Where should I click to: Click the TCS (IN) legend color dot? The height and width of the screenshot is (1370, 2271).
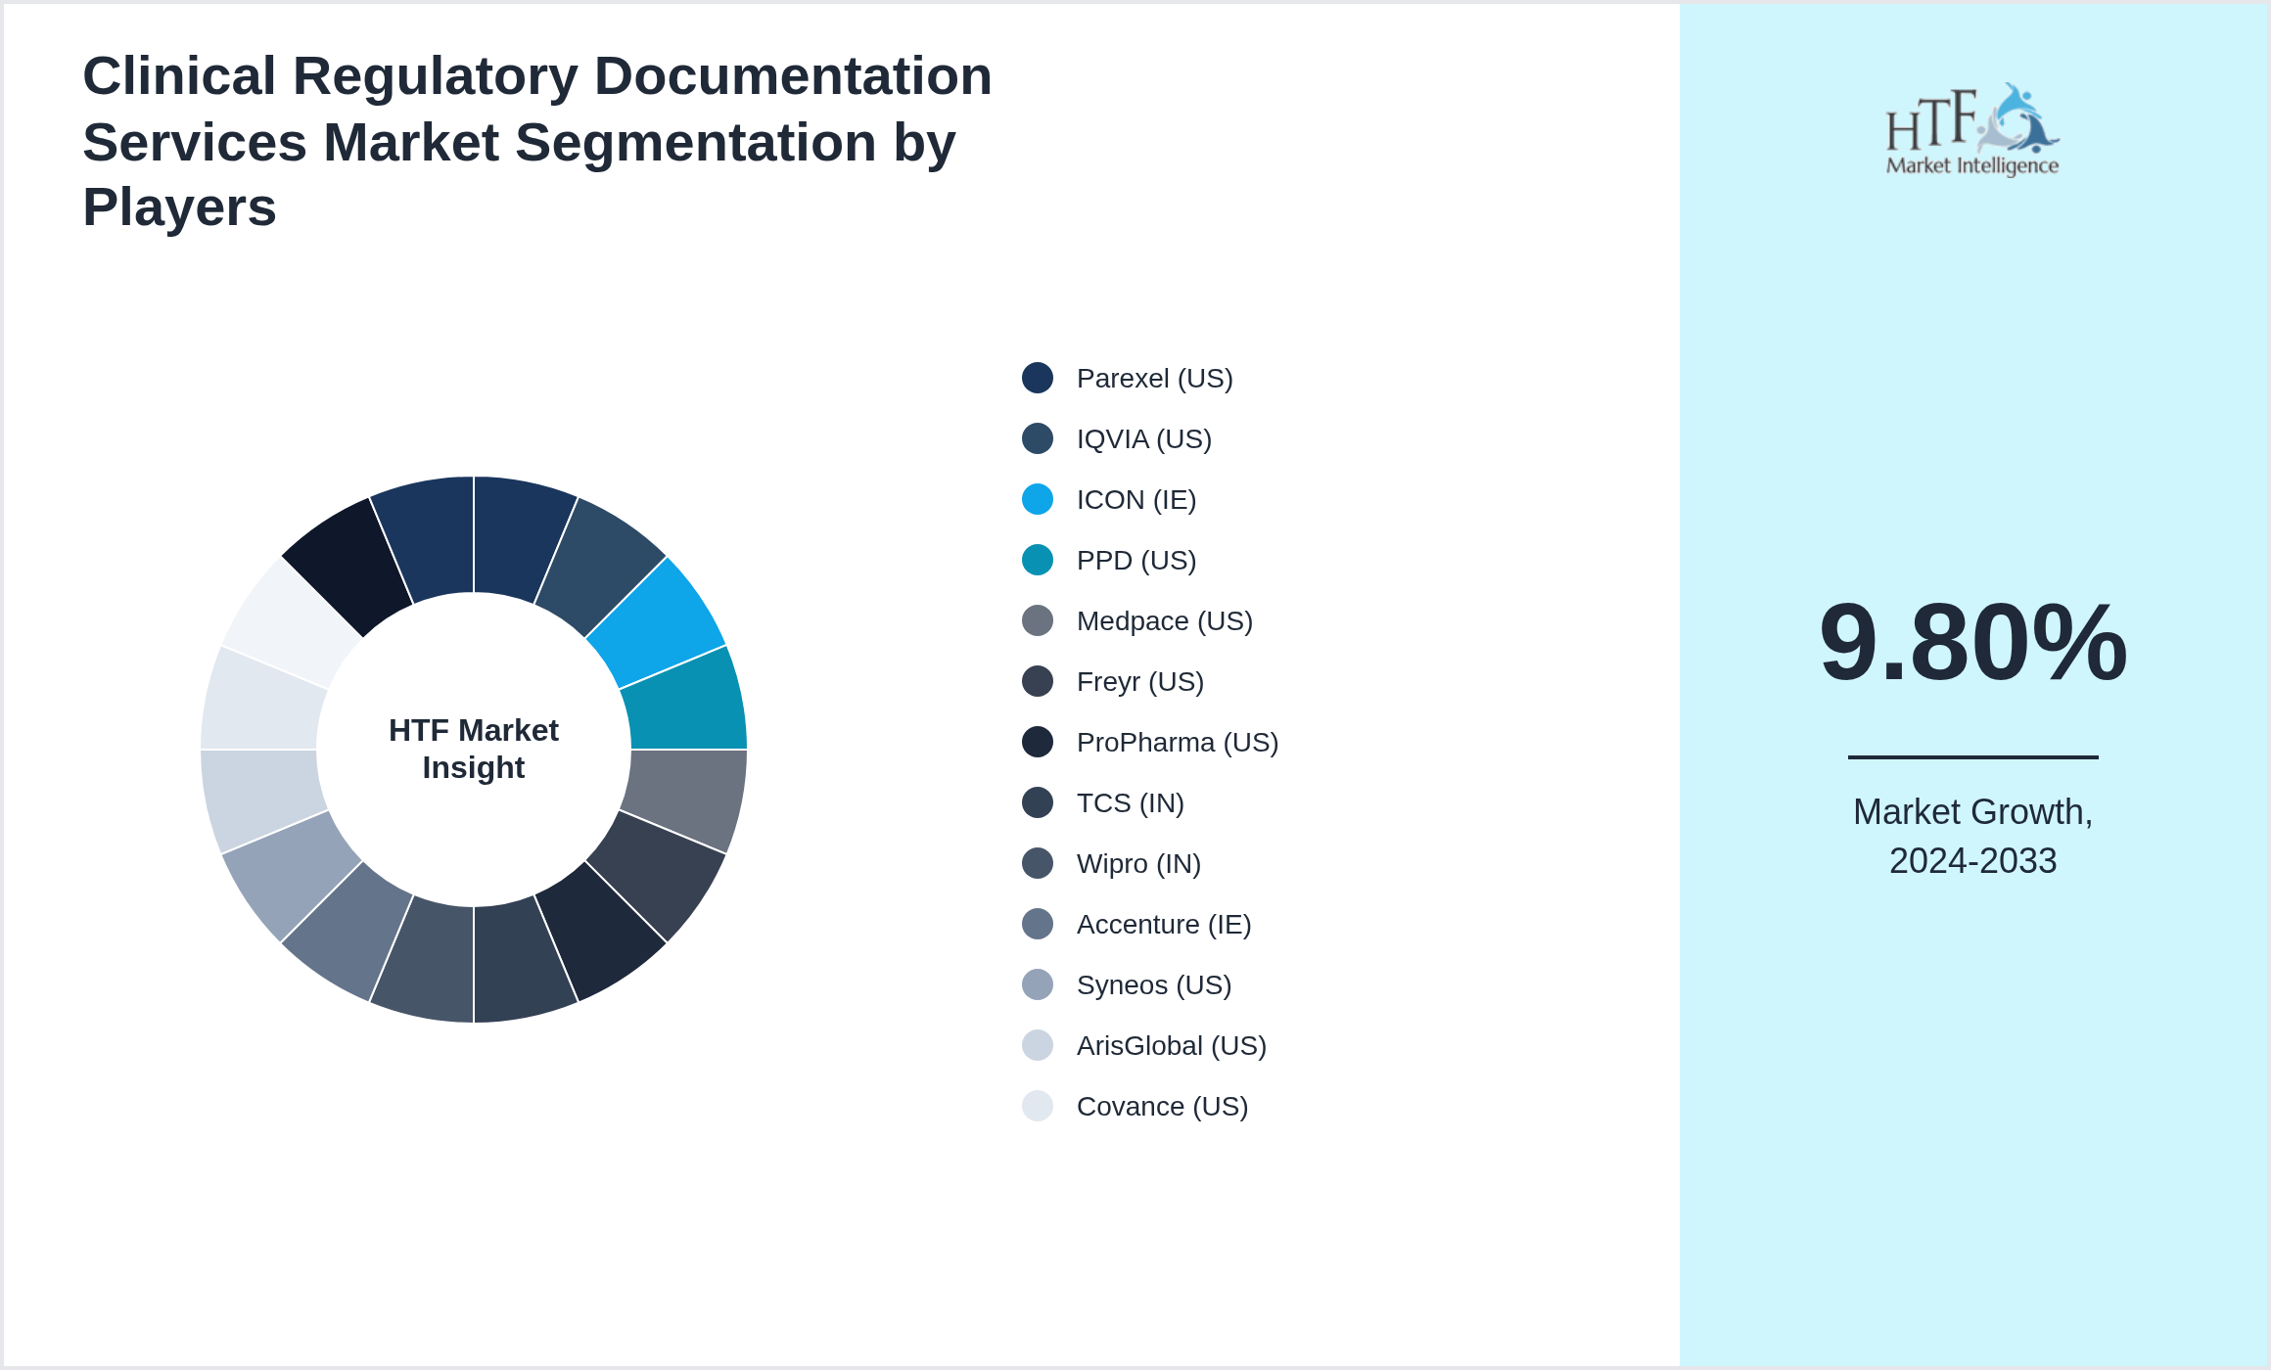(1038, 802)
